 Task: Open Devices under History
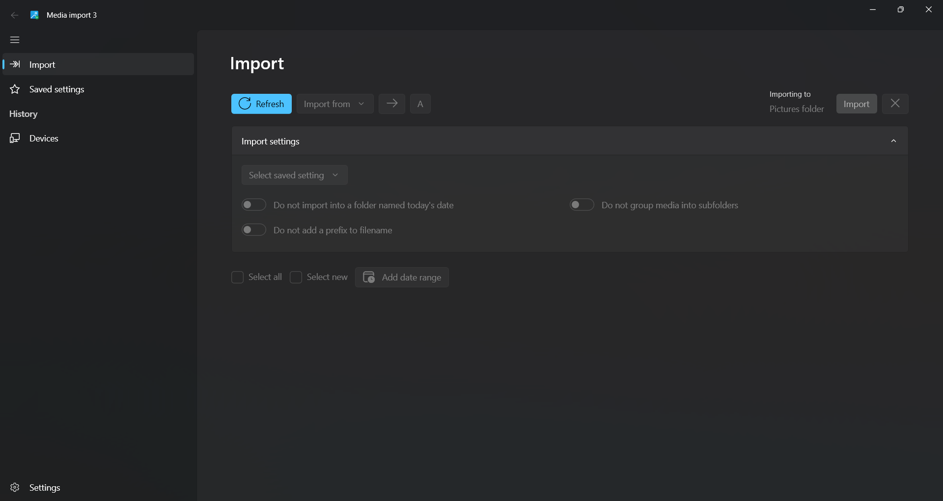pos(98,138)
